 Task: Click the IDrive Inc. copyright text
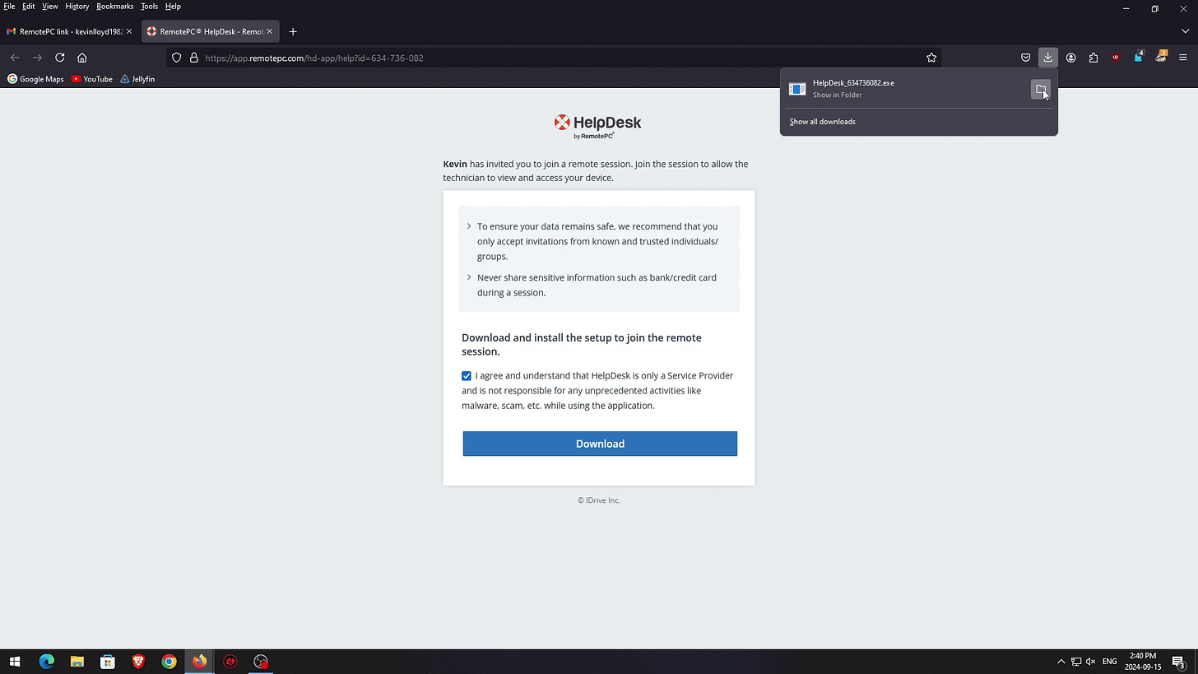click(599, 500)
